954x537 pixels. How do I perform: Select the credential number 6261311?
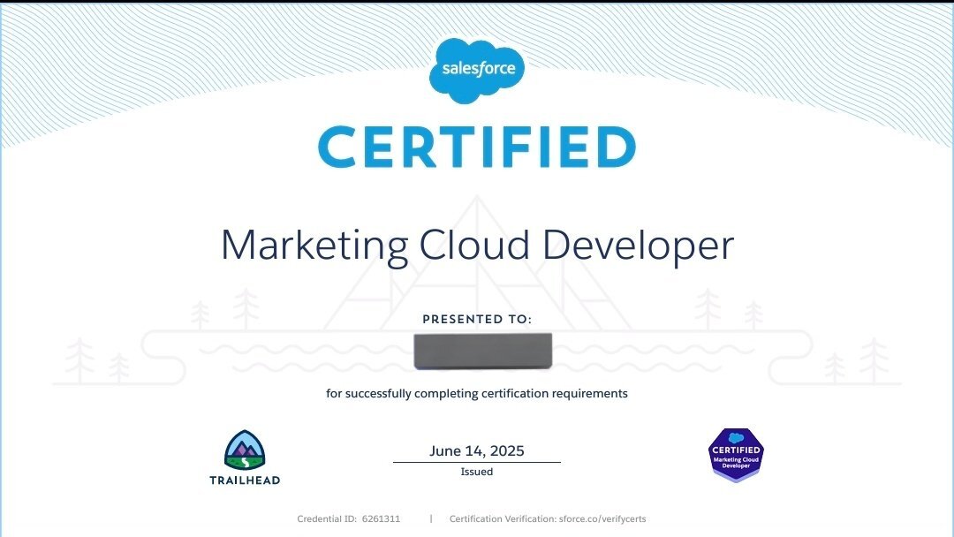click(381, 518)
